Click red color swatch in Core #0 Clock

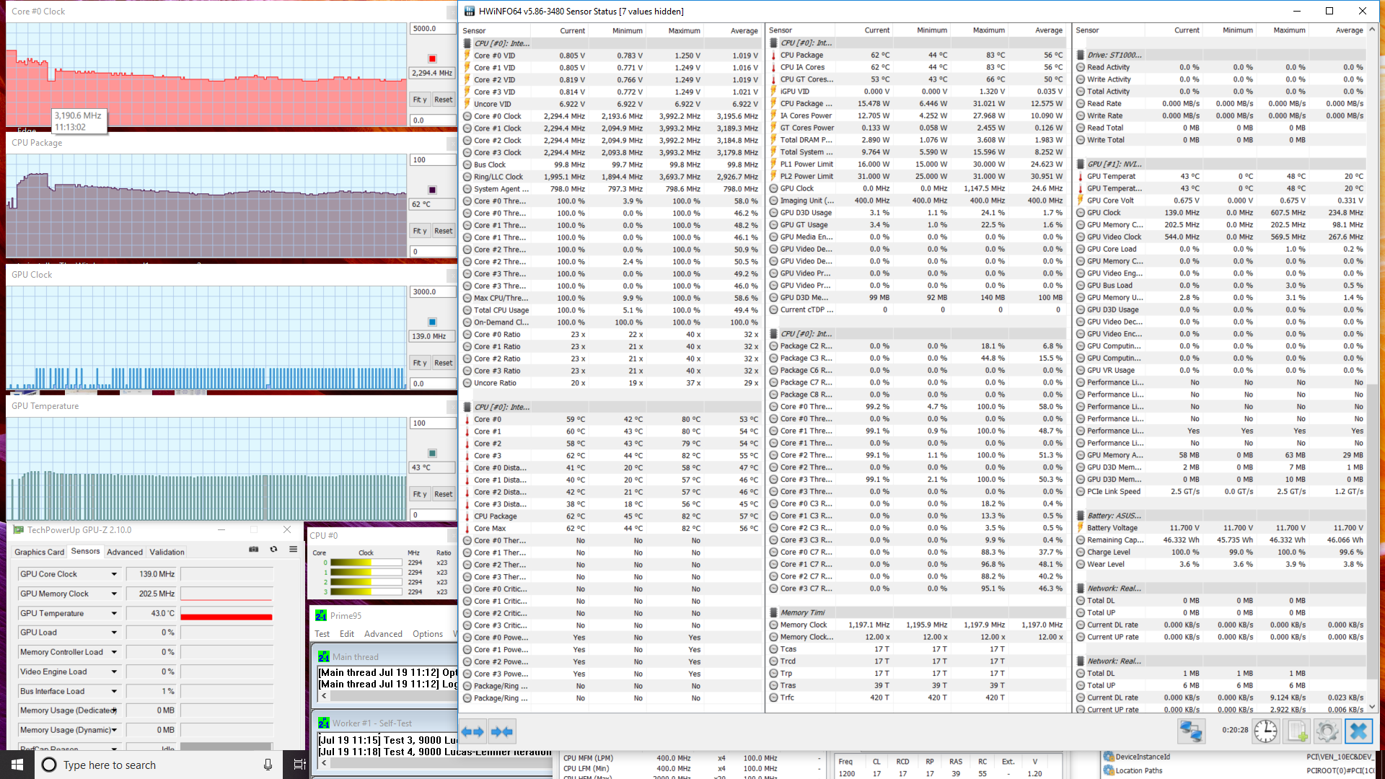click(x=432, y=58)
